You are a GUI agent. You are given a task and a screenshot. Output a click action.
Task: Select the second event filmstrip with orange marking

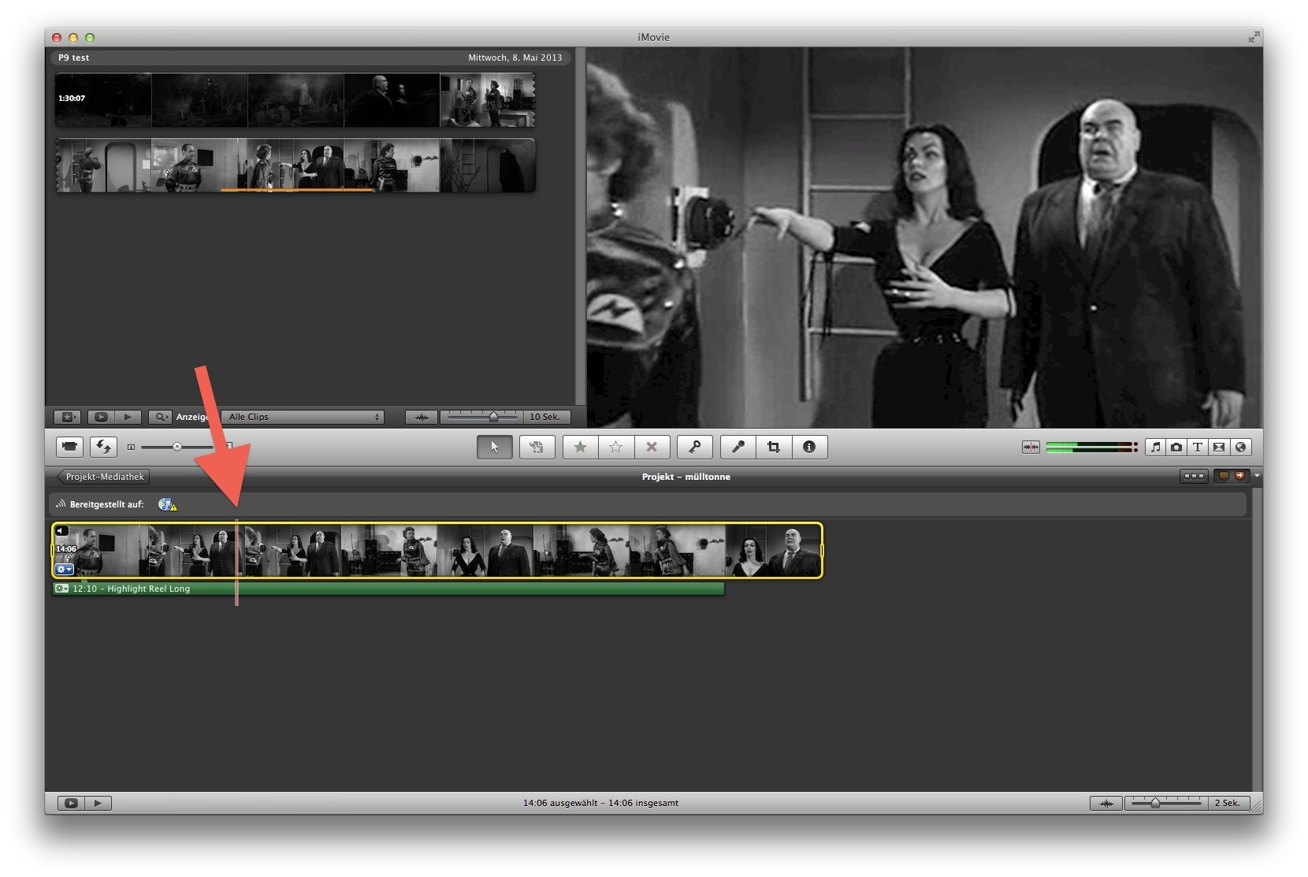pos(295,165)
